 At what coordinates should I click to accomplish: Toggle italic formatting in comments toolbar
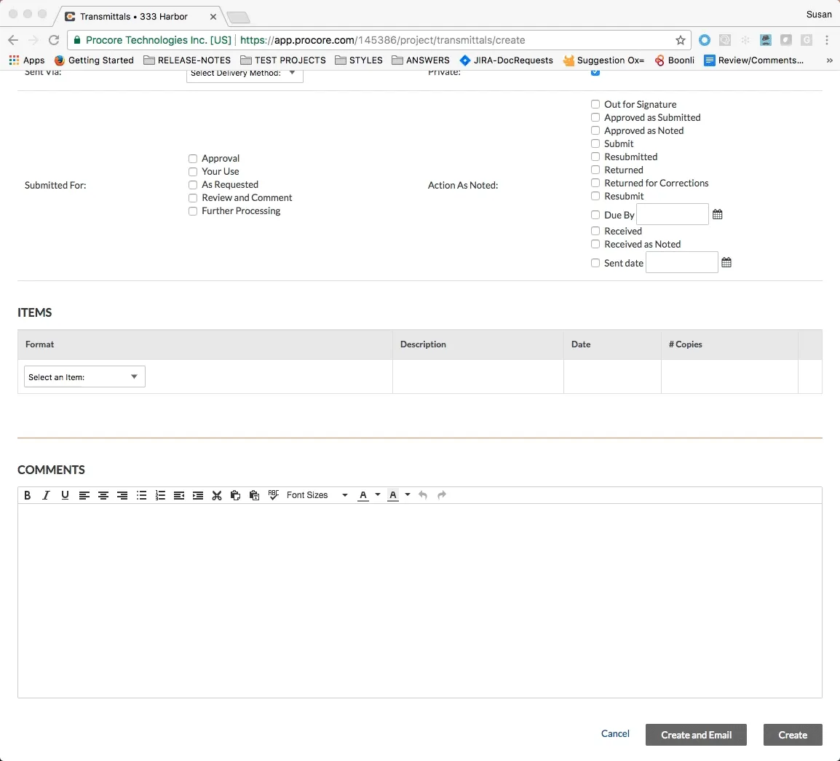coord(46,495)
